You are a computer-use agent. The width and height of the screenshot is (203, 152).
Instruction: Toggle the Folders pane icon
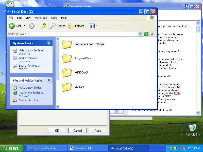pos(71,26)
